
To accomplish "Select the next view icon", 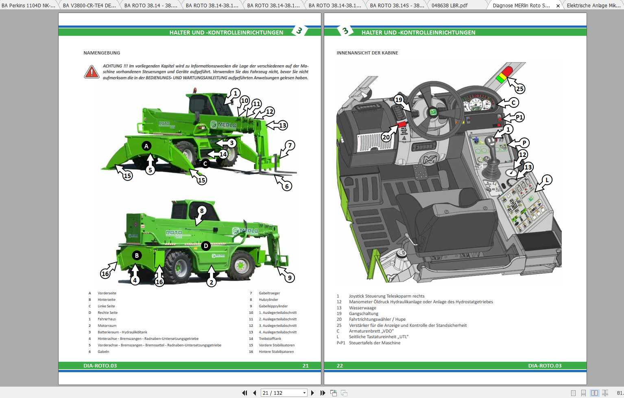I will click(344, 393).
